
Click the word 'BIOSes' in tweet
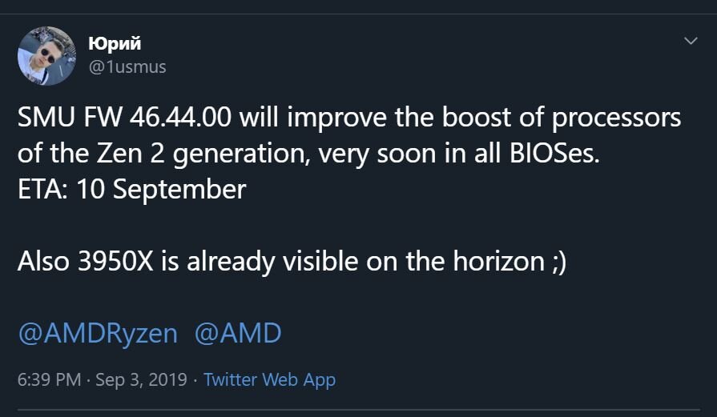[554, 154]
